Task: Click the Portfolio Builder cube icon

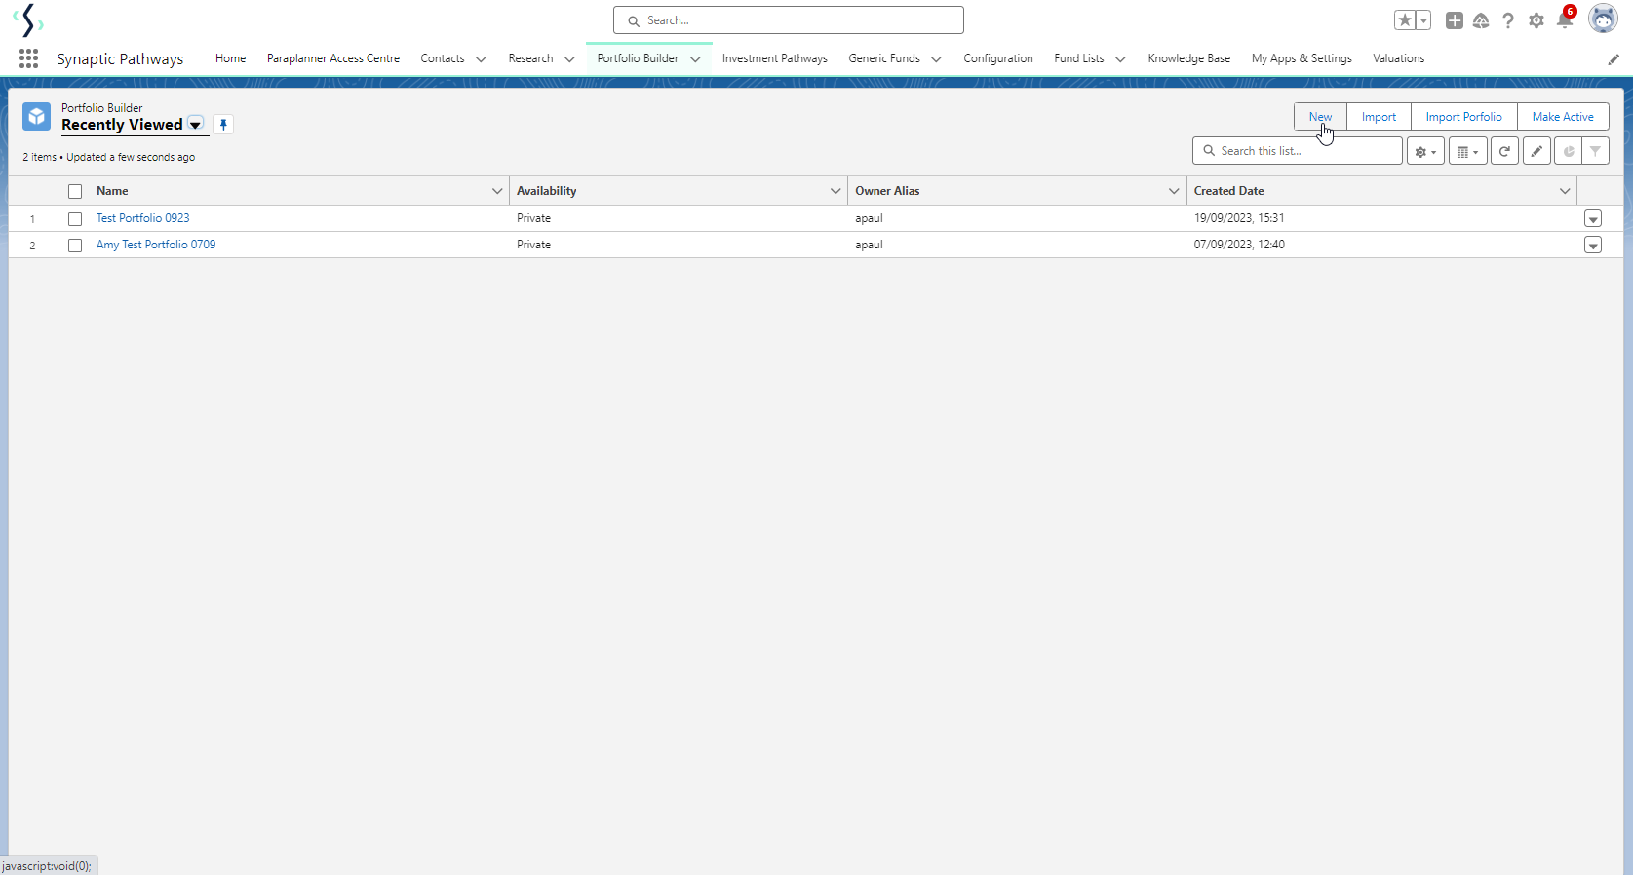Action: (x=36, y=117)
